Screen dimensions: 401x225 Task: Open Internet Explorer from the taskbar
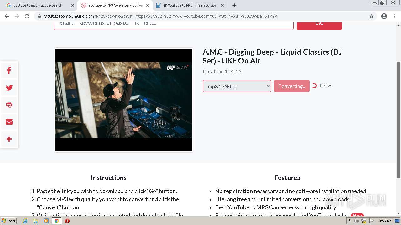25,221
